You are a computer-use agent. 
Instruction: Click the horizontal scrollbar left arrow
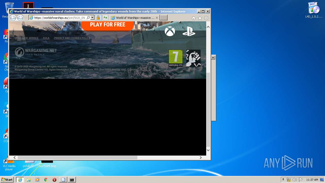click(x=15, y=158)
